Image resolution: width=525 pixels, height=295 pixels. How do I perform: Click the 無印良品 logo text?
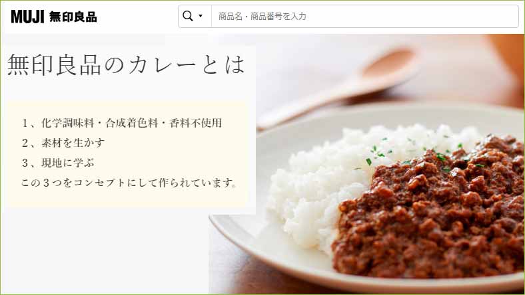73,17
